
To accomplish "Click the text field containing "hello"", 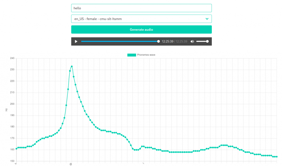I will click(141, 8).
